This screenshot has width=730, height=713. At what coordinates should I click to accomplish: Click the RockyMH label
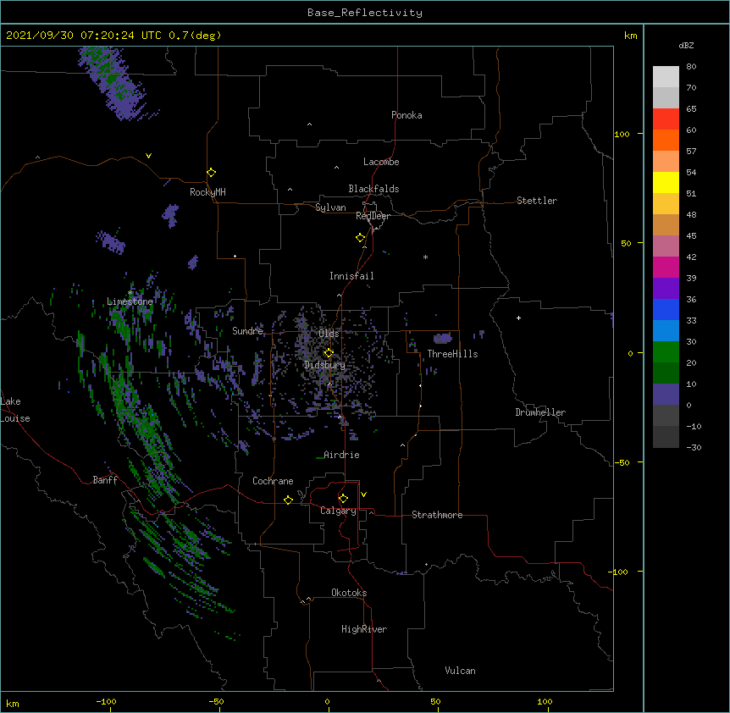click(207, 192)
